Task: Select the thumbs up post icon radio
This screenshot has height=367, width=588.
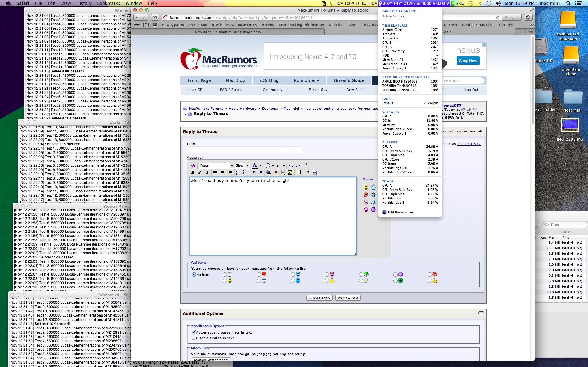Action: point(430,281)
